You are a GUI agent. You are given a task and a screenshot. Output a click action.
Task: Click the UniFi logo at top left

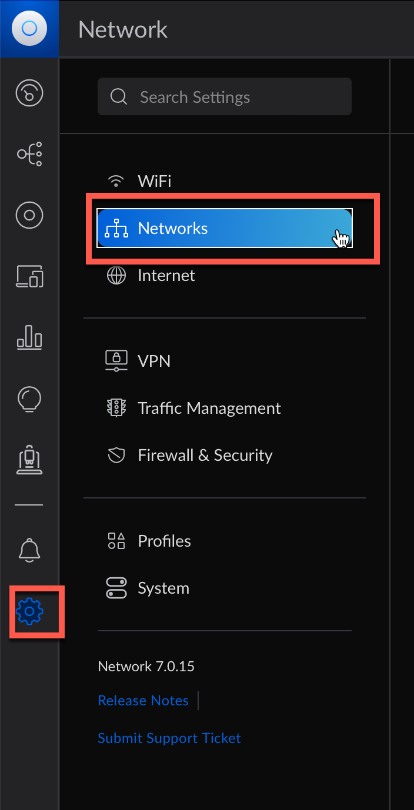click(29, 28)
